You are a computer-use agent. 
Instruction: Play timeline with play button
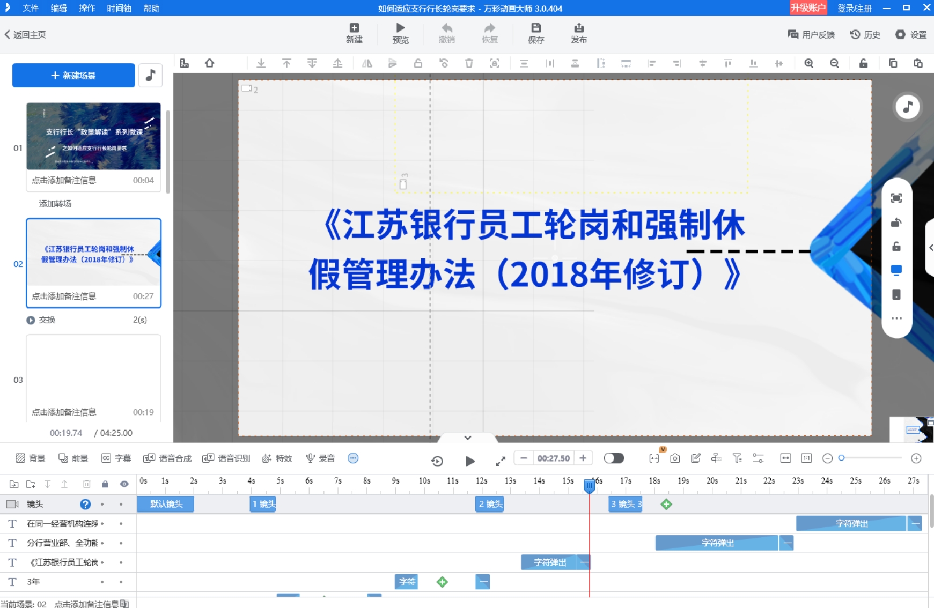(470, 461)
